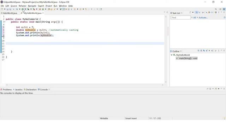Toggle Mark Occurrences in main toolbar
Screen dimensions: 226x127
click(63, 9)
